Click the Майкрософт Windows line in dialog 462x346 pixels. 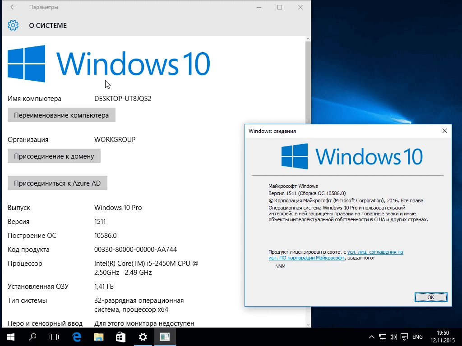pos(293,186)
